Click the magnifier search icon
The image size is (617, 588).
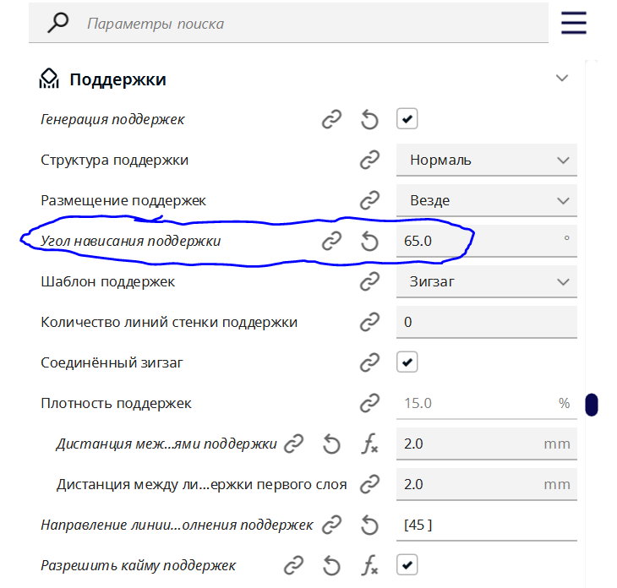(57, 23)
